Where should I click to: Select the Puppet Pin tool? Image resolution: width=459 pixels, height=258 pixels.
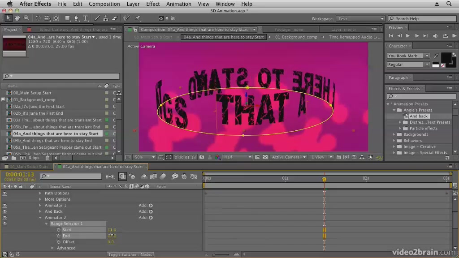(x=138, y=18)
